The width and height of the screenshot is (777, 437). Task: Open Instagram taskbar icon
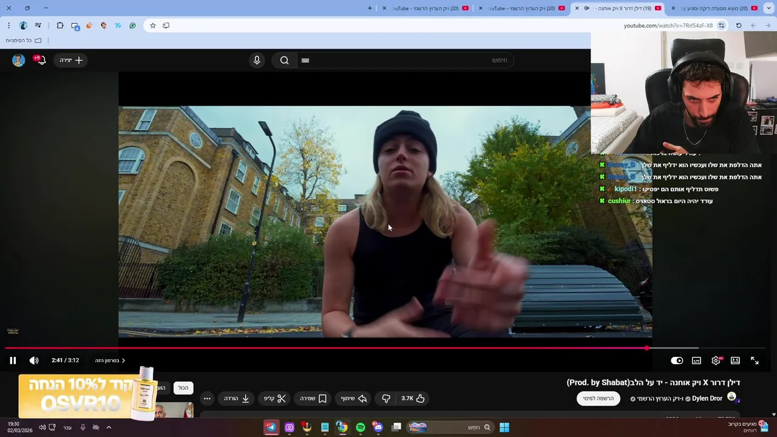pyautogui.click(x=289, y=427)
